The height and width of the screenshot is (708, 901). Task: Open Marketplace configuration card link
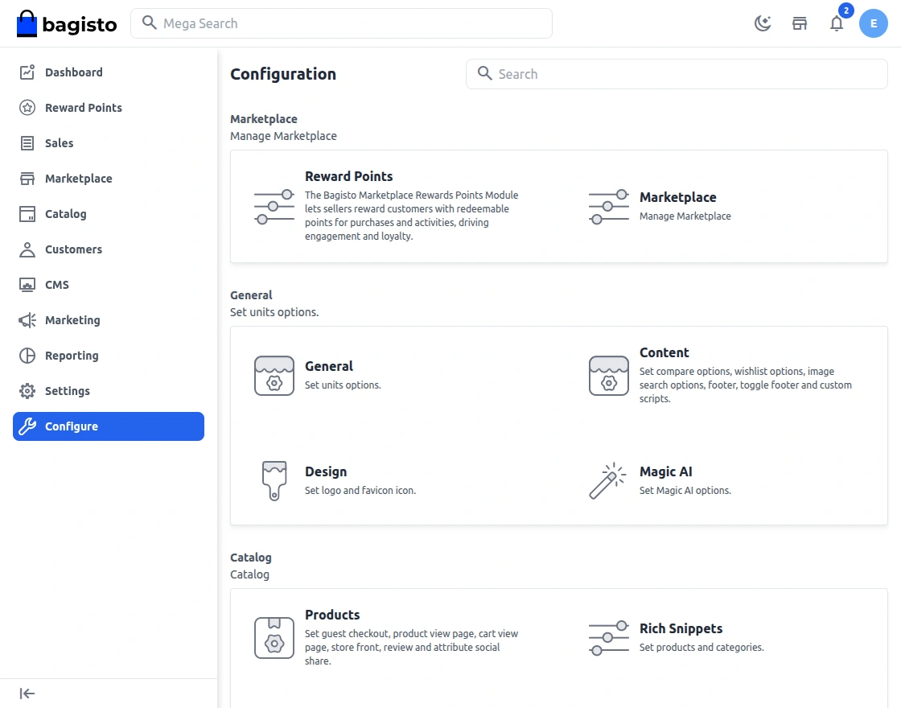click(x=678, y=197)
